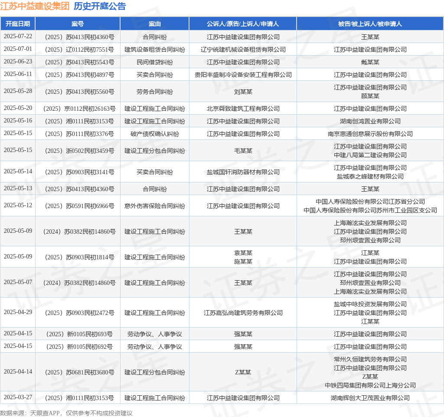Click defendant 顾某某
Viewport: 444px width, 417px height.
(370, 96)
